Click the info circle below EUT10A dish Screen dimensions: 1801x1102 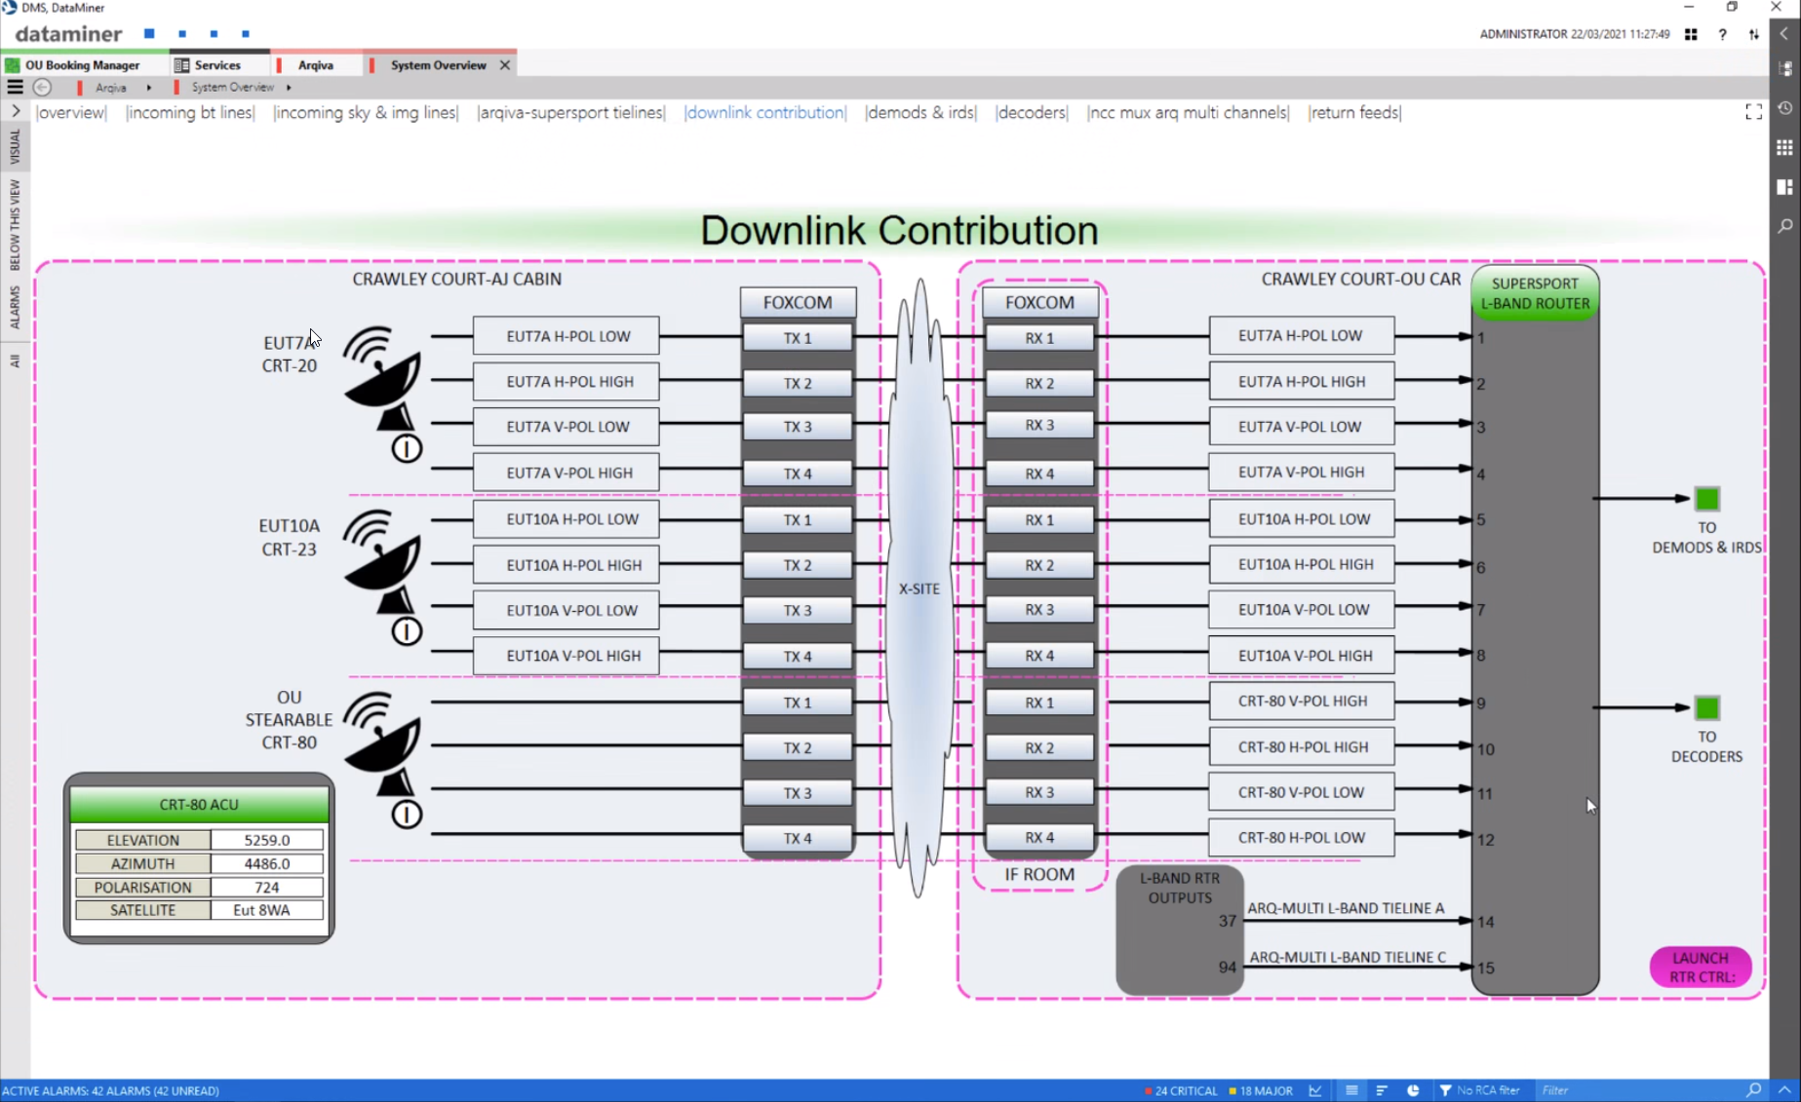[407, 631]
